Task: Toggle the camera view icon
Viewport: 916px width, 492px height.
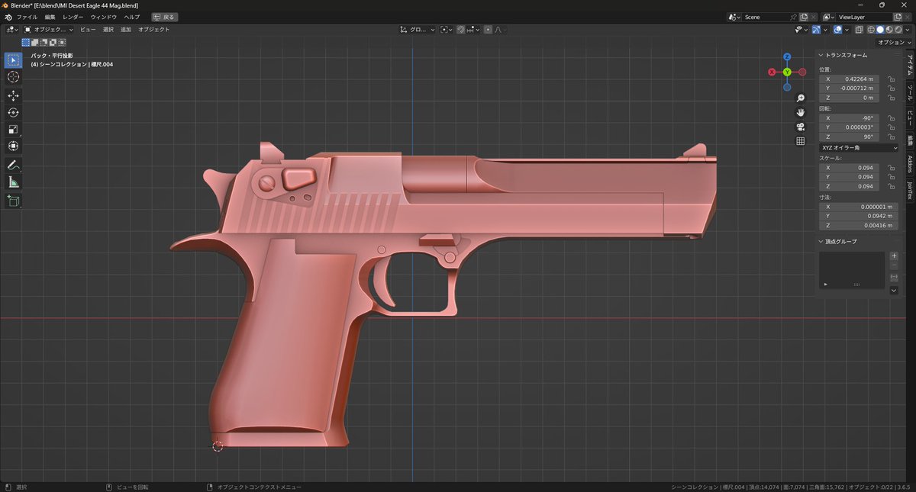Action: [x=801, y=127]
